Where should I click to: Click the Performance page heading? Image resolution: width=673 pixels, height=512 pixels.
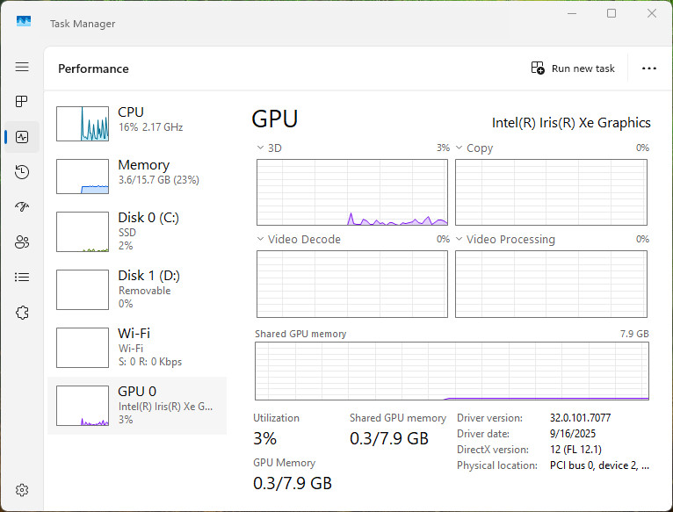pyautogui.click(x=93, y=69)
